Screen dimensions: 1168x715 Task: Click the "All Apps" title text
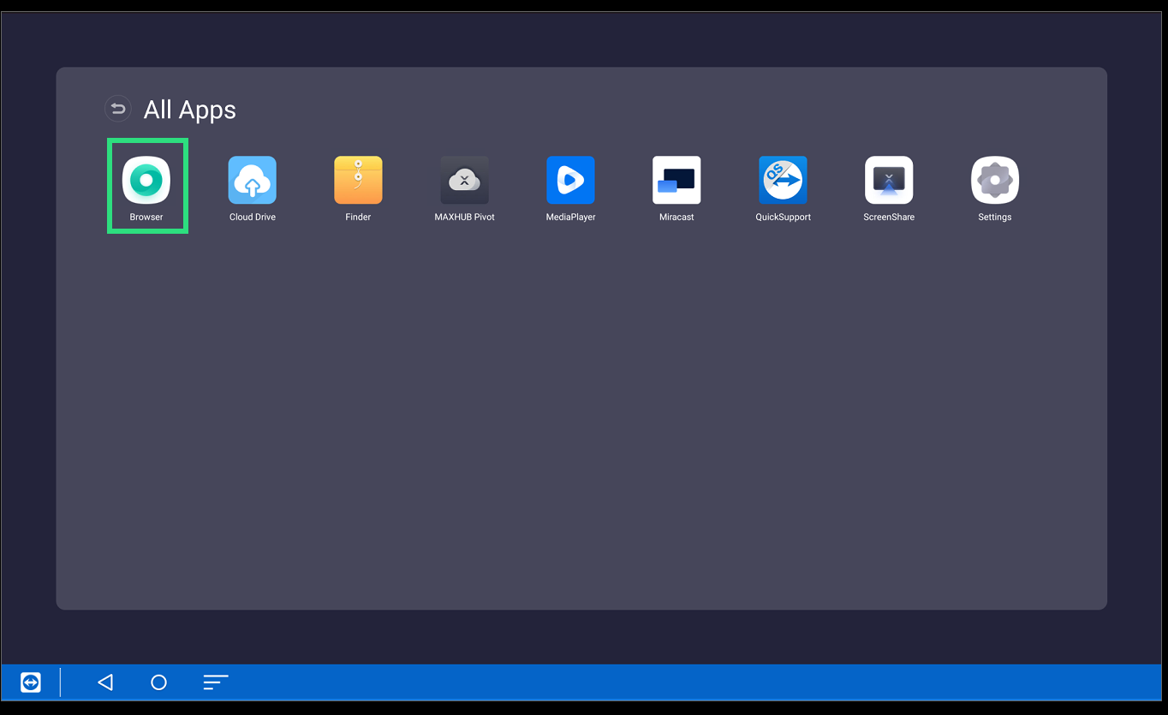190,110
